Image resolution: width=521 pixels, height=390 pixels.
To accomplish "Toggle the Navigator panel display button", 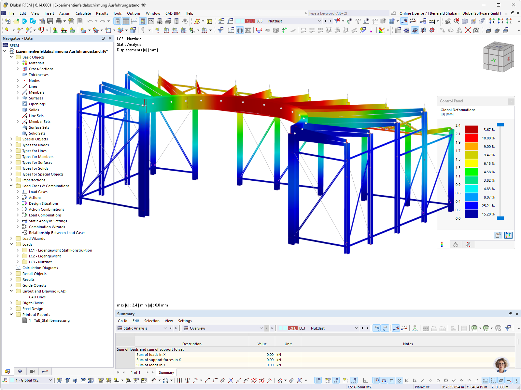I will (117, 21).
